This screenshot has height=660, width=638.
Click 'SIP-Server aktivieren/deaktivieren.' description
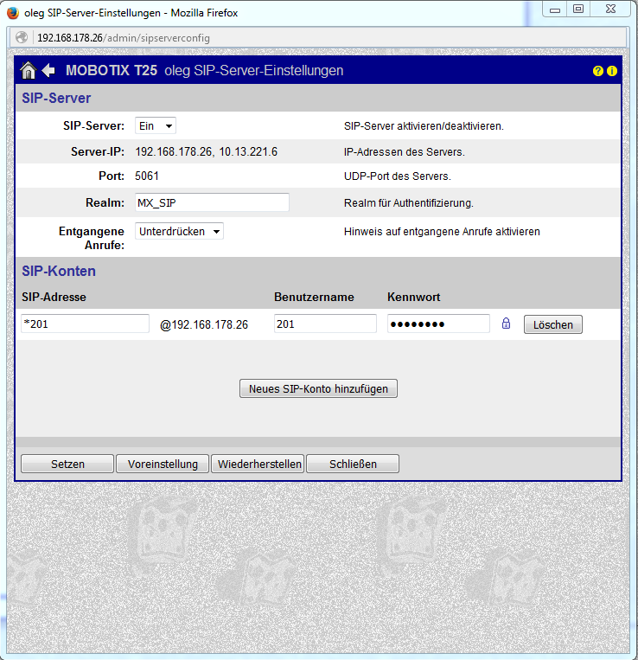pyautogui.click(x=424, y=125)
